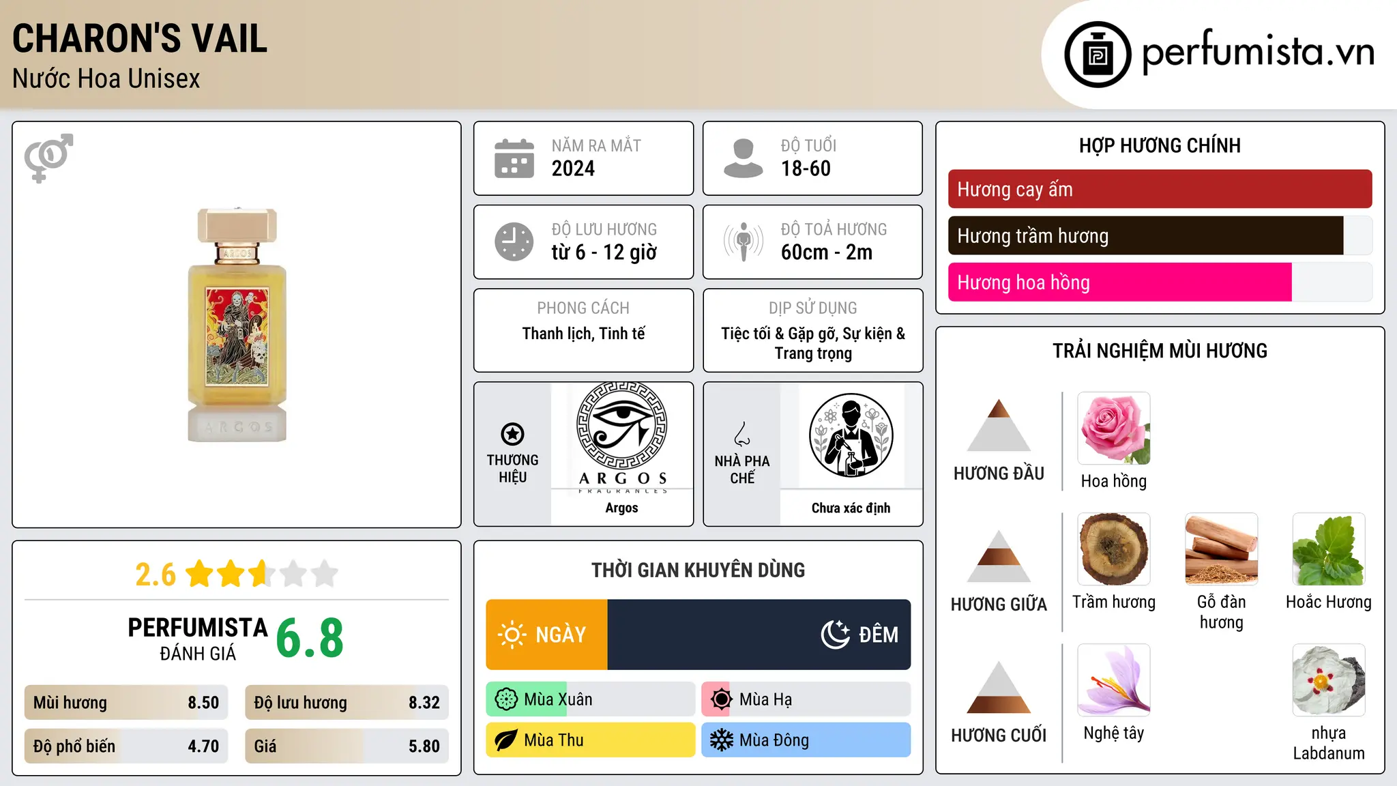1397x786 pixels.
Task: Click the Nước Hoa Unisex subtitle
Action: (x=106, y=79)
